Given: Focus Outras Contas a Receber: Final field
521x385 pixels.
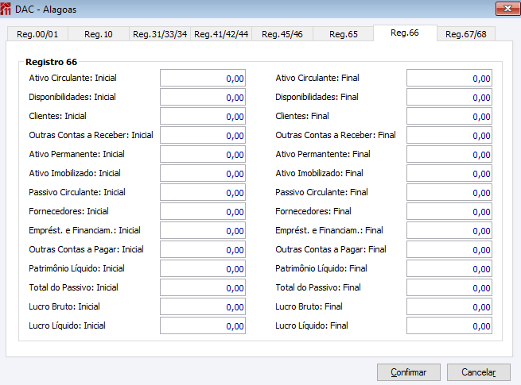Looking at the screenshot, I should tap(449, 135).
